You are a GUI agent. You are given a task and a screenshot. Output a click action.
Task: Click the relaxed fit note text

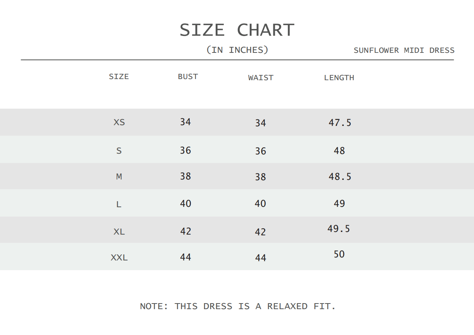pyautogui.click(x=238, y=306)
